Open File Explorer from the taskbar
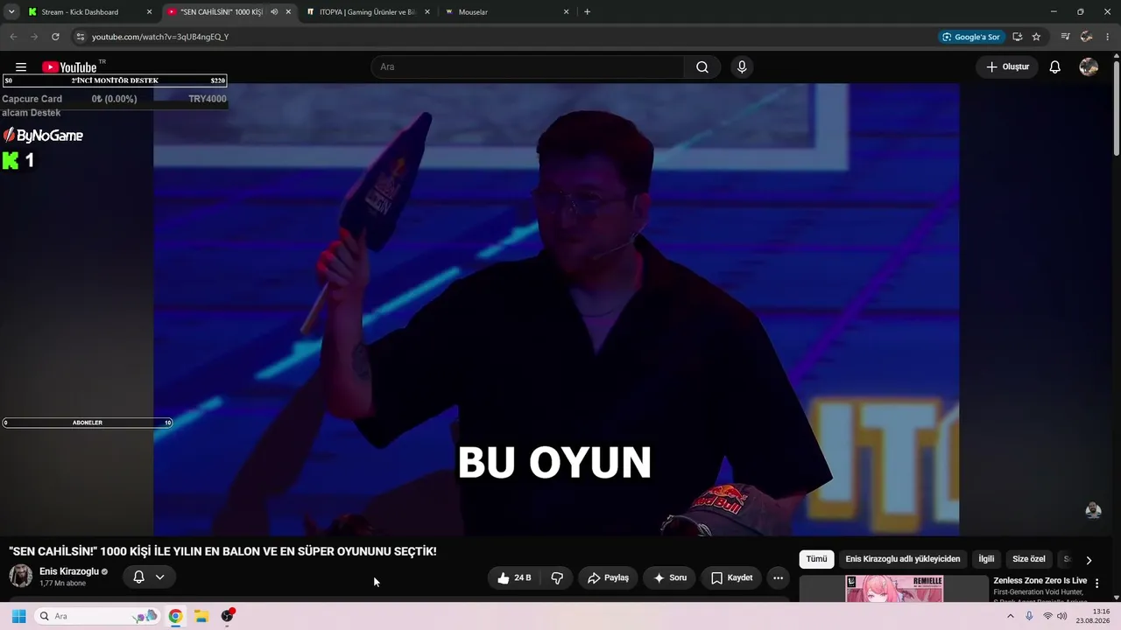 point(201,616)
